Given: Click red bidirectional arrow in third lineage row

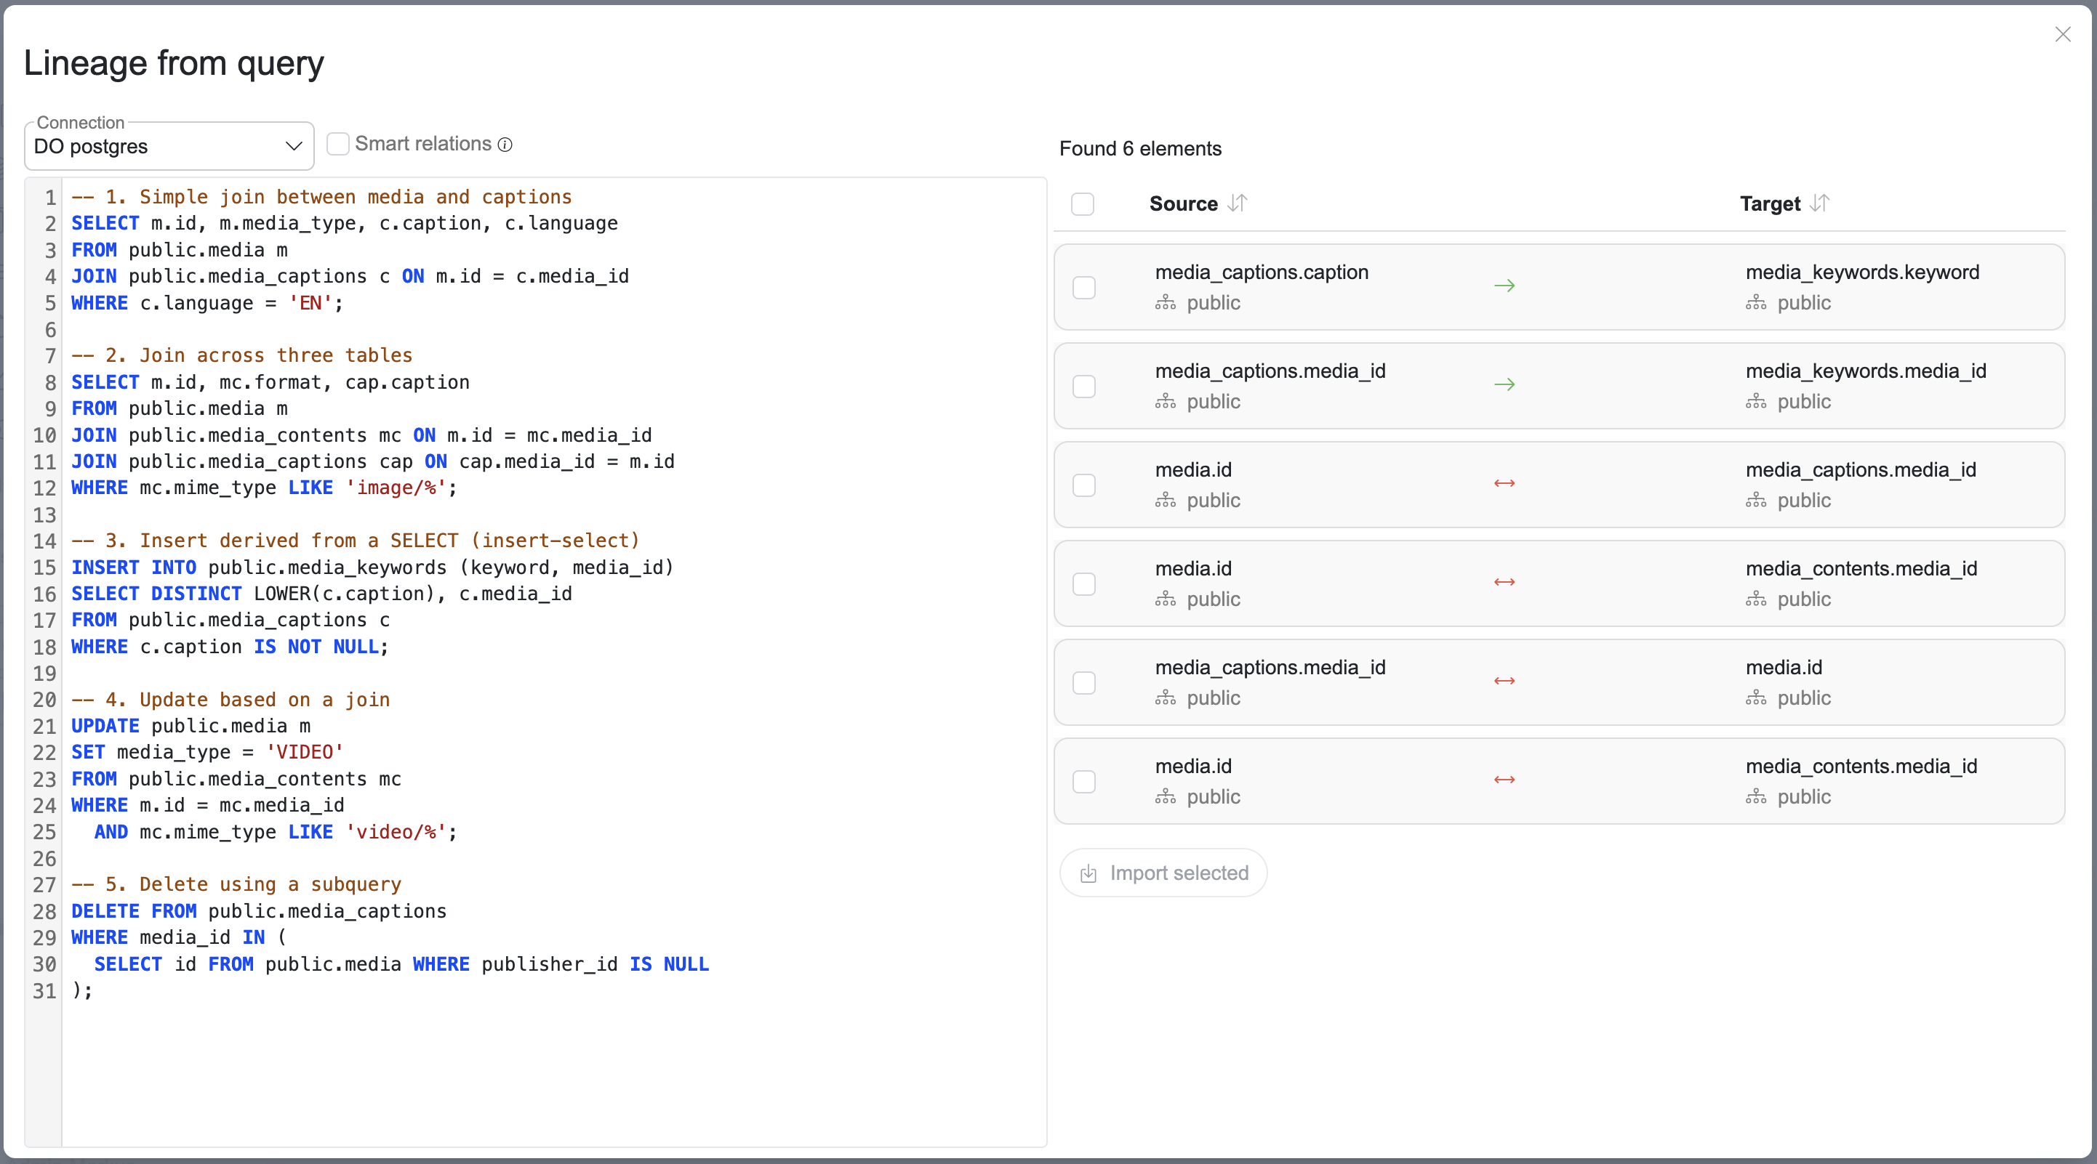Looking at the screenshot, I should 1504,484.
